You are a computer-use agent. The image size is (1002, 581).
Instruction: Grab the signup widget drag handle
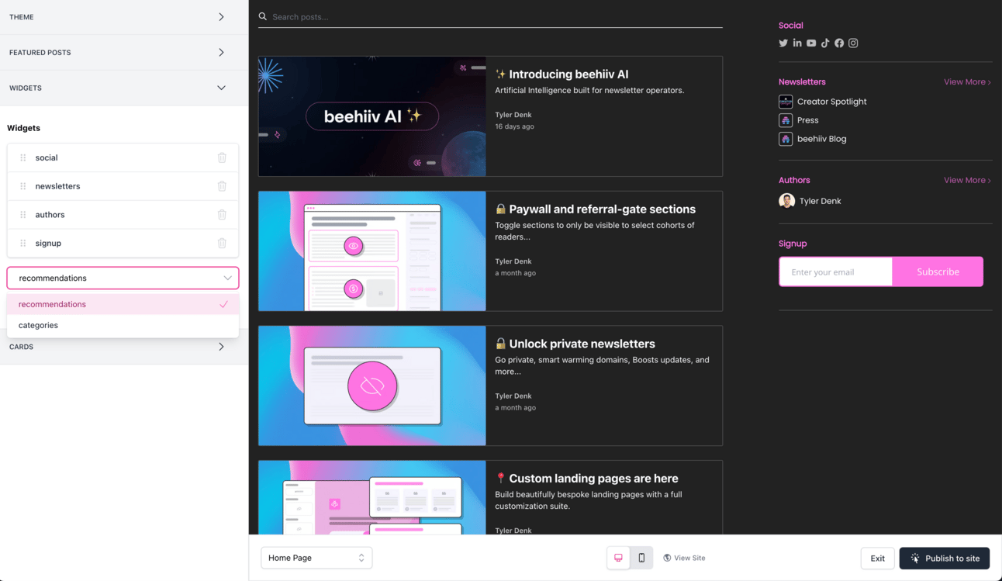pos(23,243)
